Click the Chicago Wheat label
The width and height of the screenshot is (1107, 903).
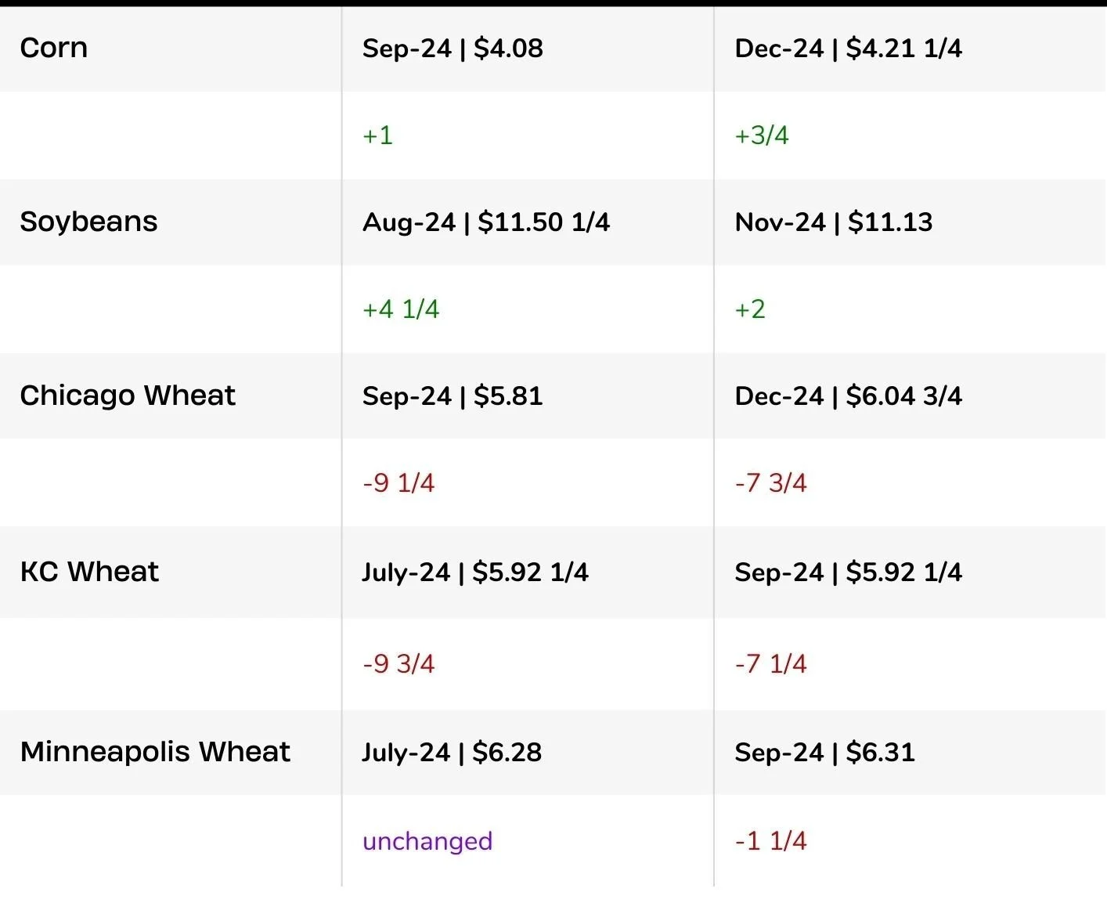[128, 396]
